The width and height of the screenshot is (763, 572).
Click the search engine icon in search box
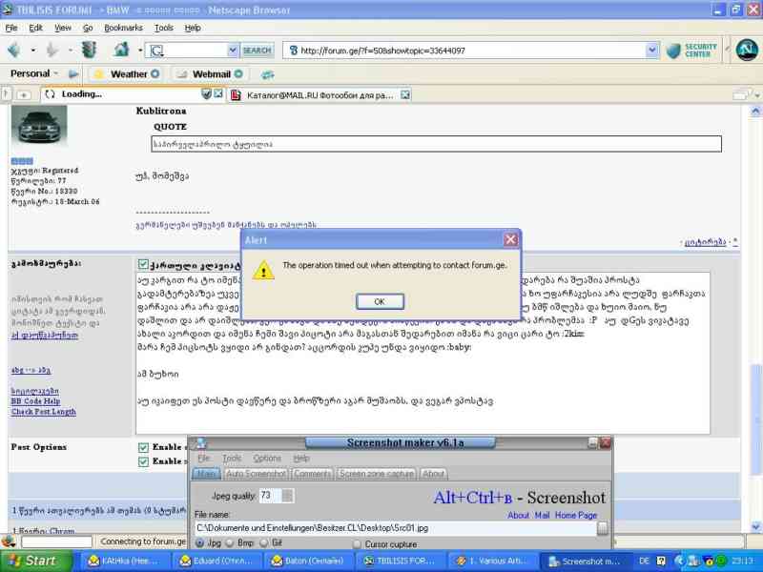click(x=156, y=51)
